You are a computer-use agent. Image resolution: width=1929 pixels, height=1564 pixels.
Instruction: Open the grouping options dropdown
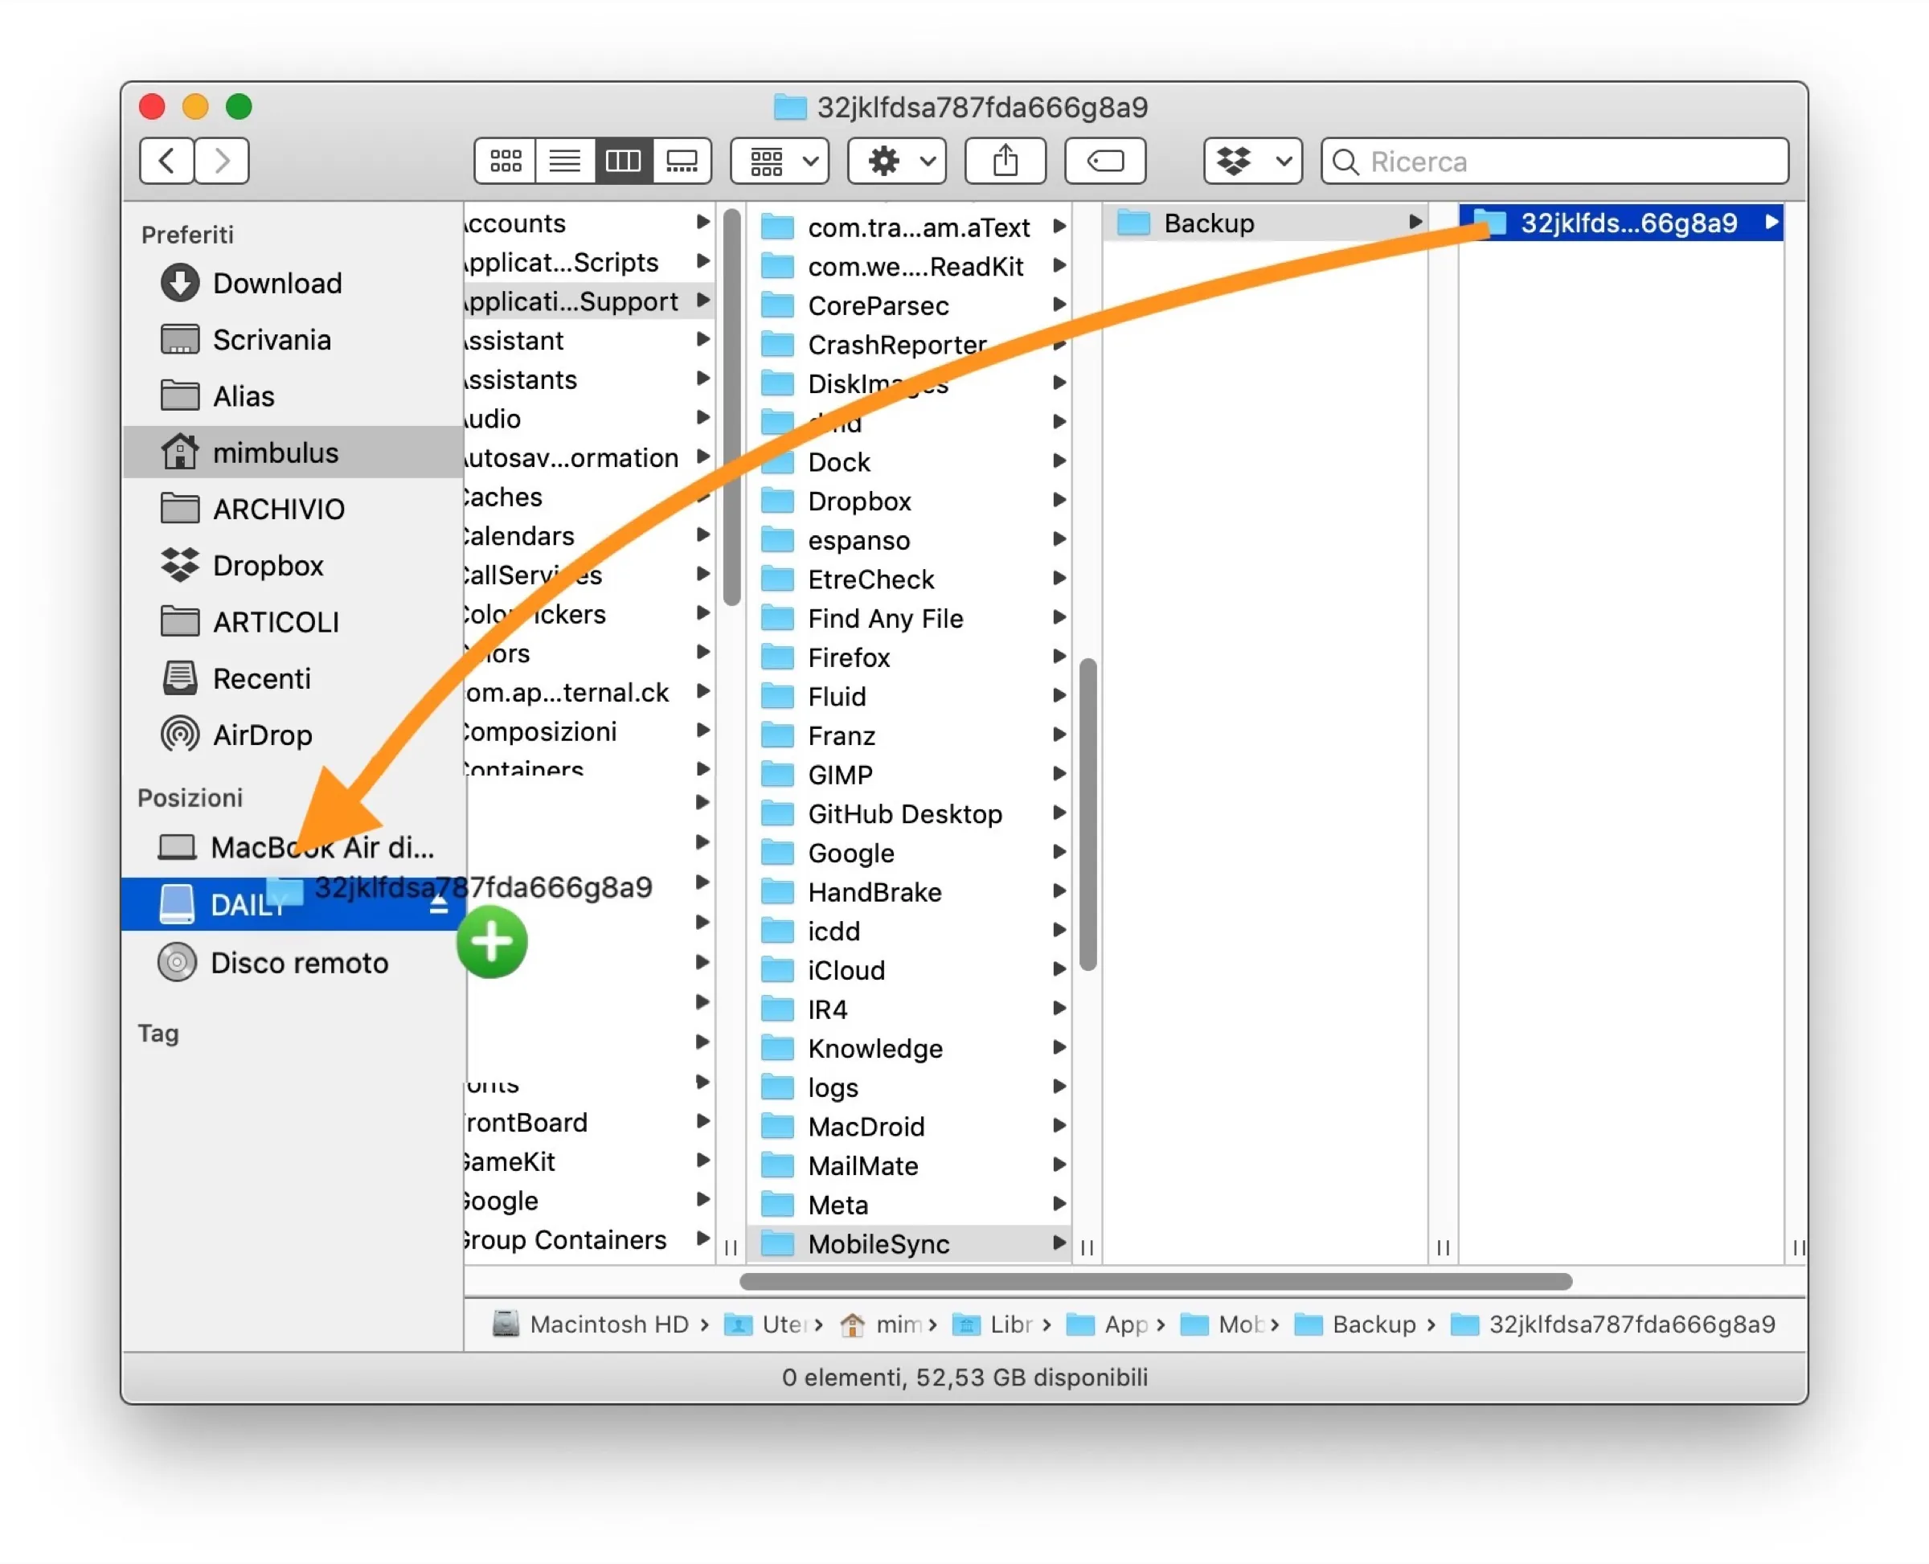(x=779, y=162)
